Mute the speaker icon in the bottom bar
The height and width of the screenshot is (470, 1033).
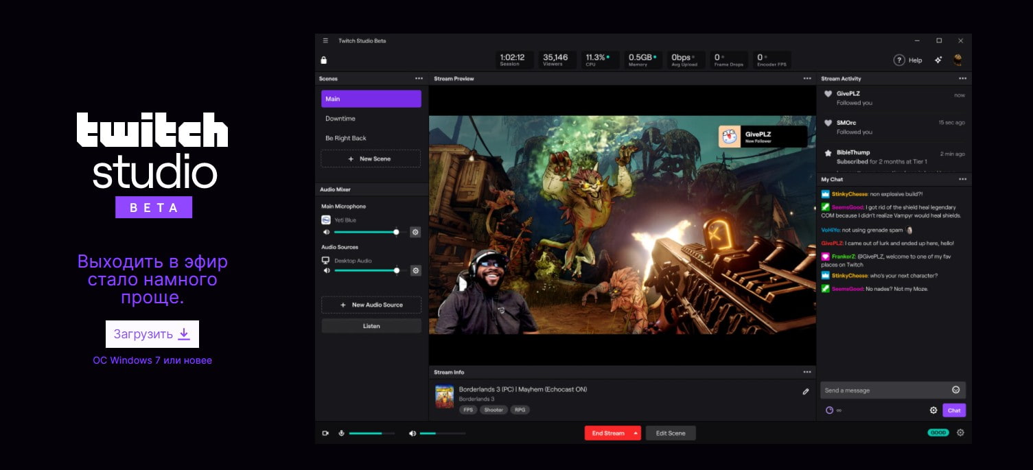tap(413, 433)
